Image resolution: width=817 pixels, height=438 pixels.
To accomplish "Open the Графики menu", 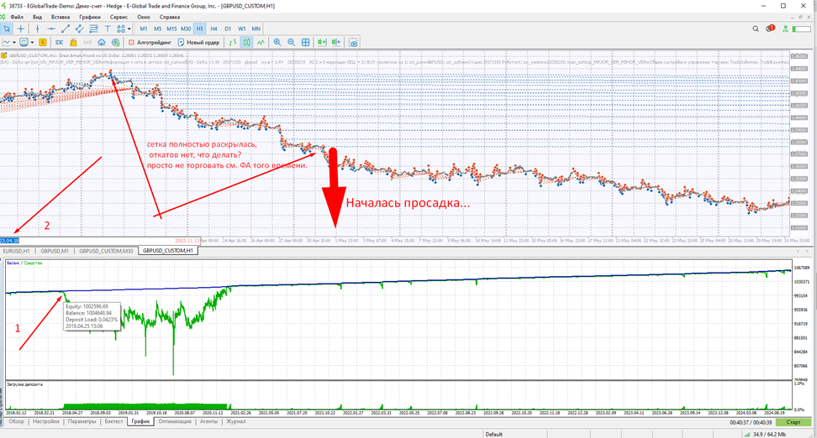I will [90, 17].
